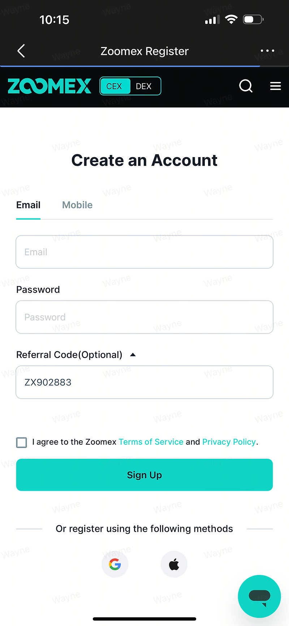Register using the Apple icon
This screenshot has width=289, height=626.
coord(174,564)
